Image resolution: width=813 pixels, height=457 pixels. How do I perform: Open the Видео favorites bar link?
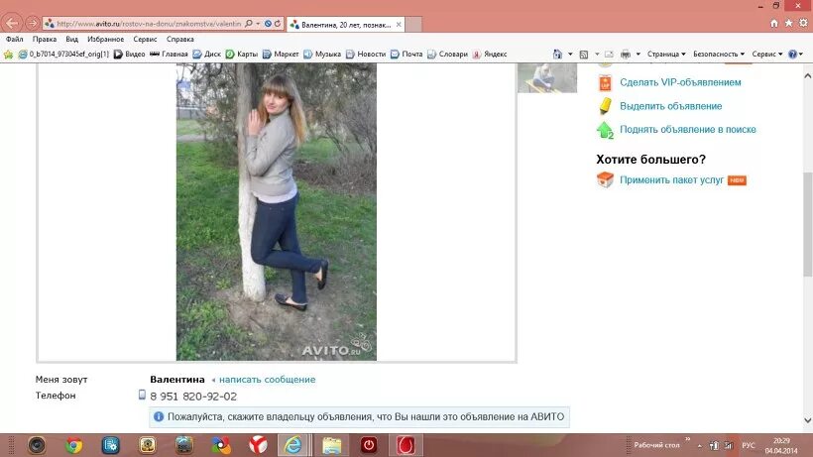[130, 54]
